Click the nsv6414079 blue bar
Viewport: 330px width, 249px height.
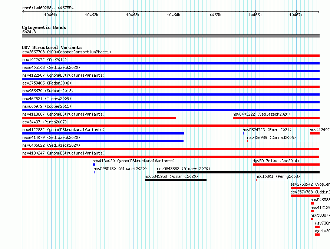(103, 141)
